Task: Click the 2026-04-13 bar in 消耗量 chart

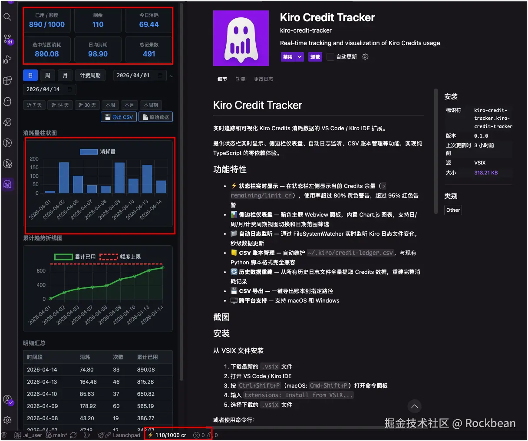Action: coord(147,179)
